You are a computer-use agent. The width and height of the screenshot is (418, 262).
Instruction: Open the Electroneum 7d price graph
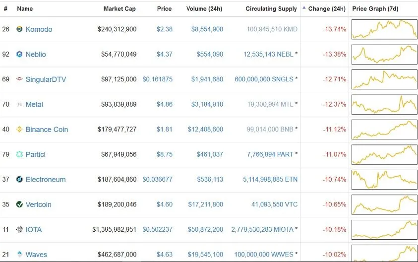(x=384, y=180)
